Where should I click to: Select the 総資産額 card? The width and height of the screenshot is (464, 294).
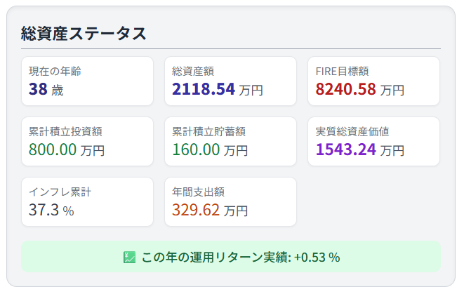tap(230, 81)
